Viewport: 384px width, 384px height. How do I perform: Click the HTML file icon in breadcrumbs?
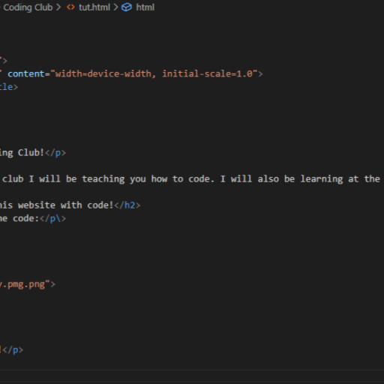pyautogui.click(x=70, y=7)
